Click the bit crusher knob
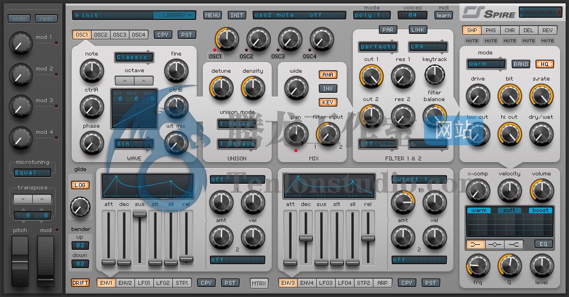Screen dimensions: 569x297 (x=510, y=95)
